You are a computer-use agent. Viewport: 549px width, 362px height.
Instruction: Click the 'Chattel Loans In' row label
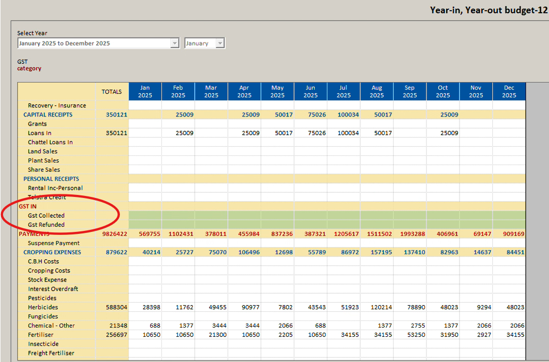point(50,142)
